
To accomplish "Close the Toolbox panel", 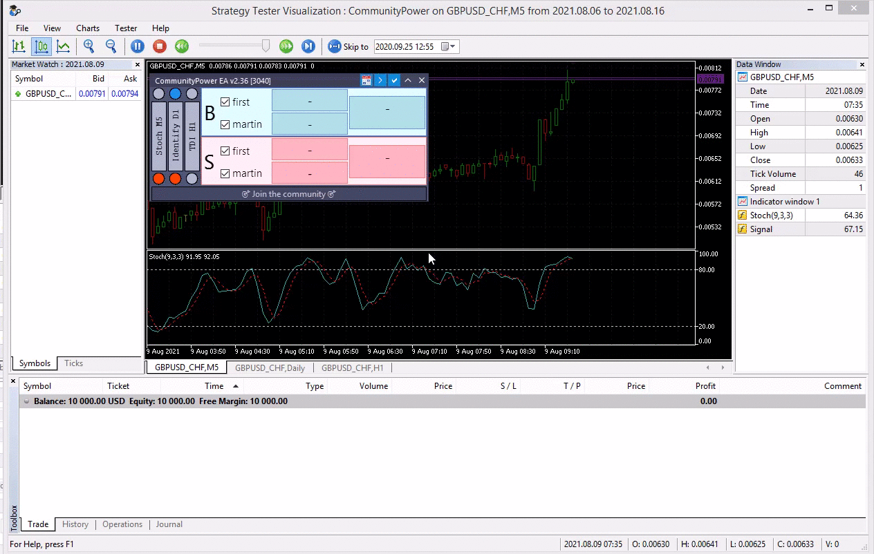I will click(x=13, y=381).
